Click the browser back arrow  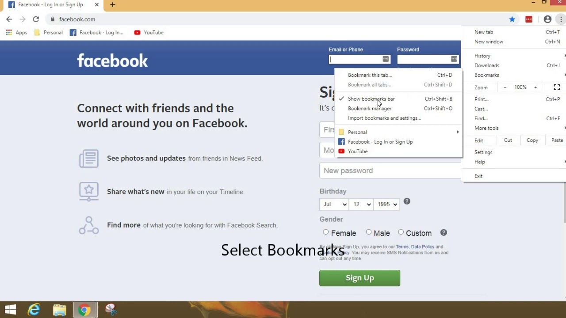[9, 19]
